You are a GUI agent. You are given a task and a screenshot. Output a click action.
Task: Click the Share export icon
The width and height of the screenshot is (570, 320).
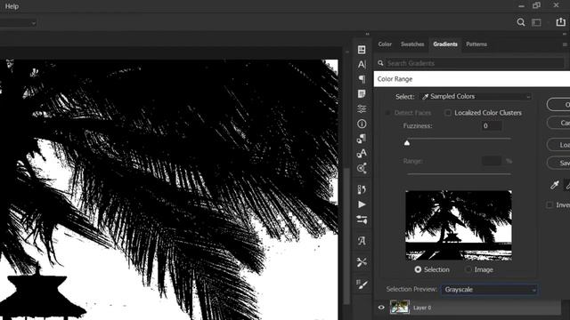point(560,21)
